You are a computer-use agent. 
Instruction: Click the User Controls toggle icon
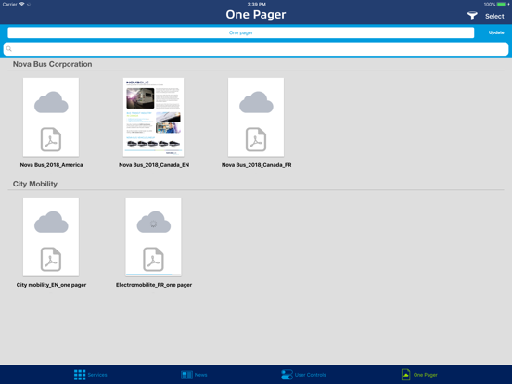287,375
